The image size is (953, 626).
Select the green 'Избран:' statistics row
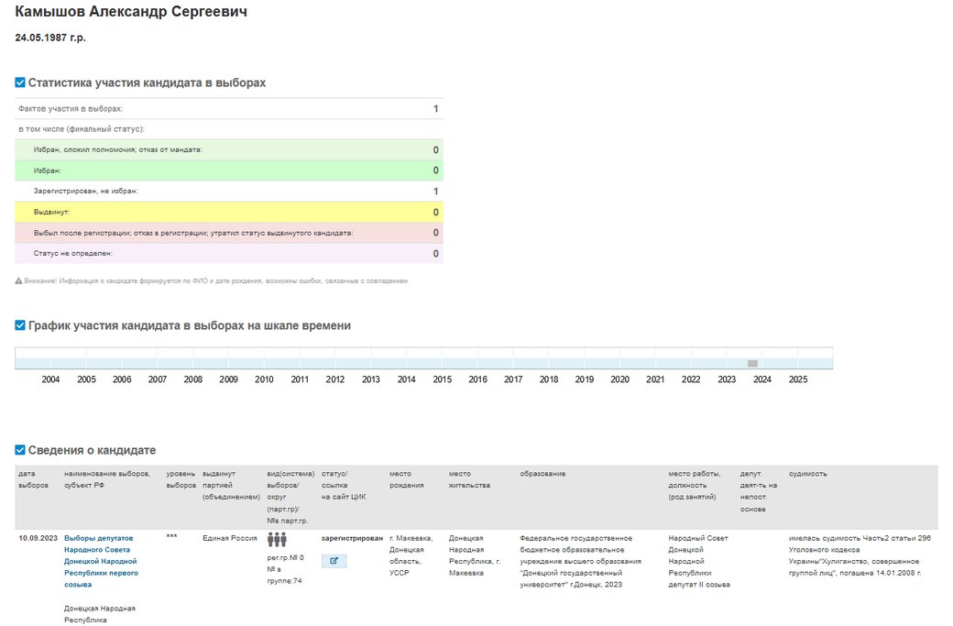[x=229, y=170]
